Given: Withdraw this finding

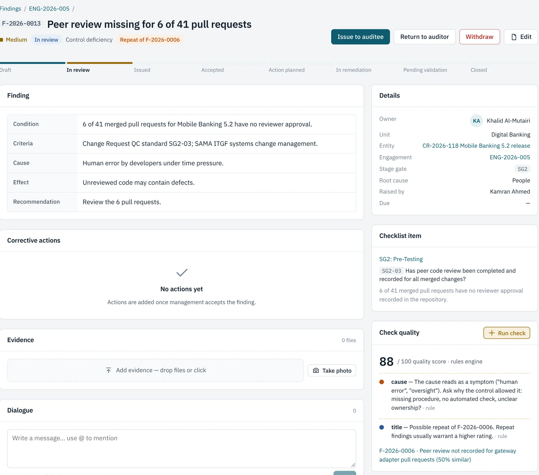Looking at the screenshot, I should click(479, 37).
